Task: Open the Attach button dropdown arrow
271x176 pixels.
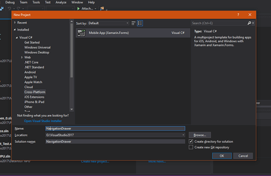Action: pos(96,9)
